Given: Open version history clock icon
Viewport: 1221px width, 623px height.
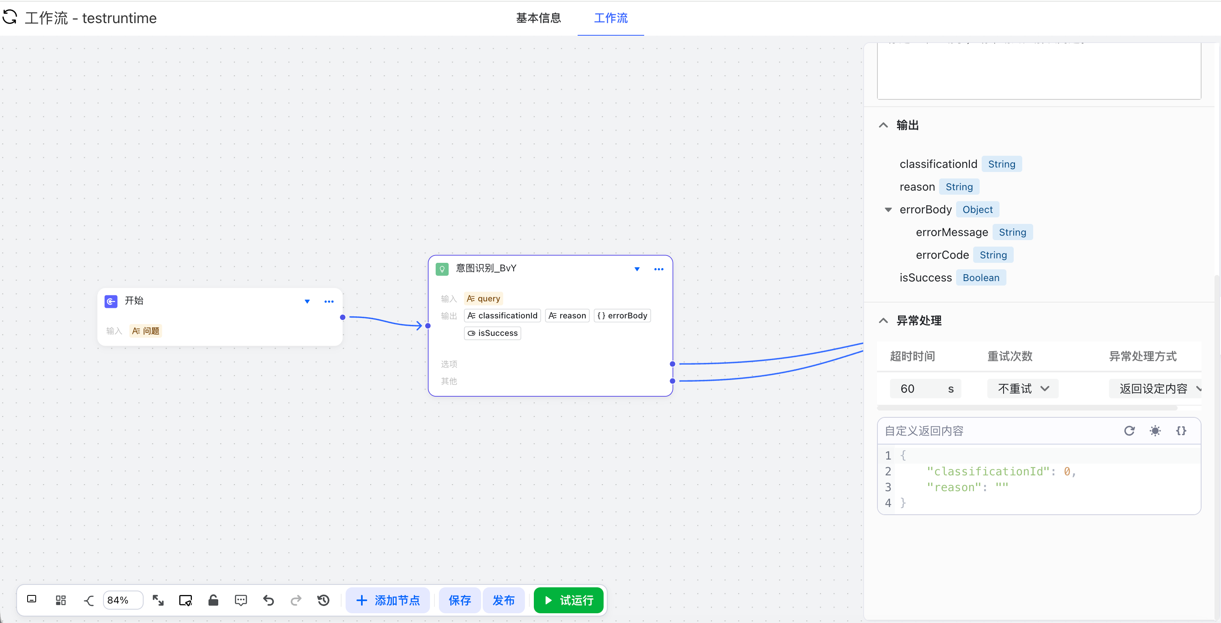Looking at the screenshot, I should click(x=323, y=600).
